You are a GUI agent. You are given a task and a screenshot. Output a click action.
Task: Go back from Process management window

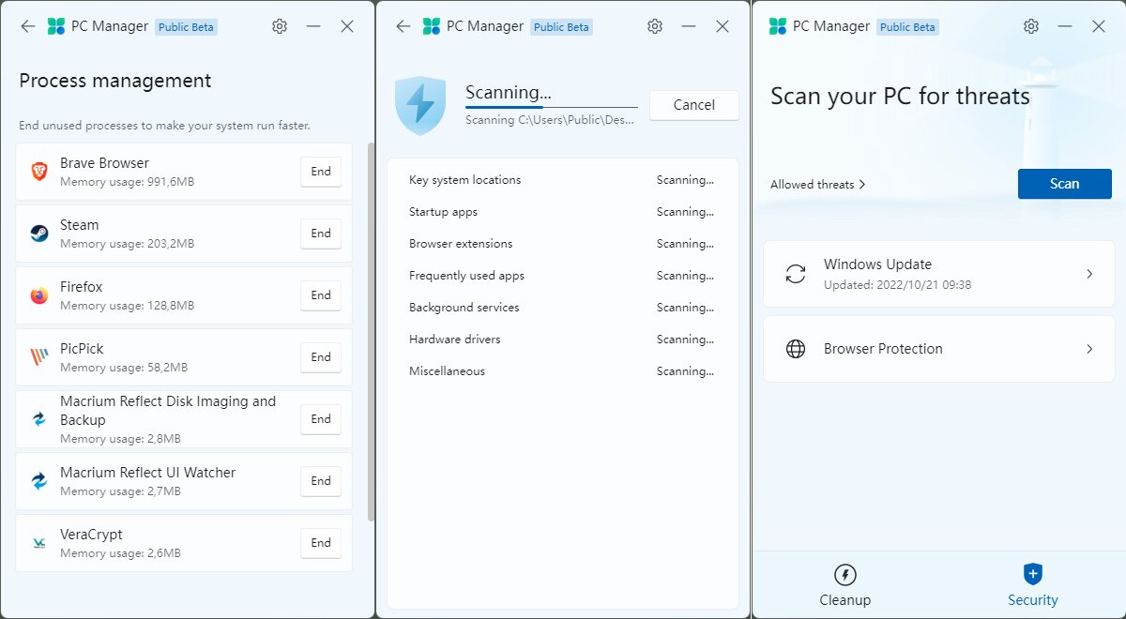coord(28,26)
